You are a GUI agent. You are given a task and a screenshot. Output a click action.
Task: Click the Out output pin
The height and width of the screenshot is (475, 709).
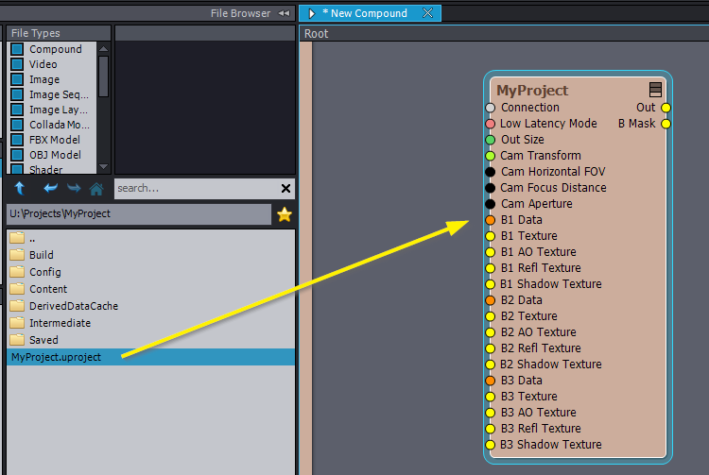tap(666, 108)
